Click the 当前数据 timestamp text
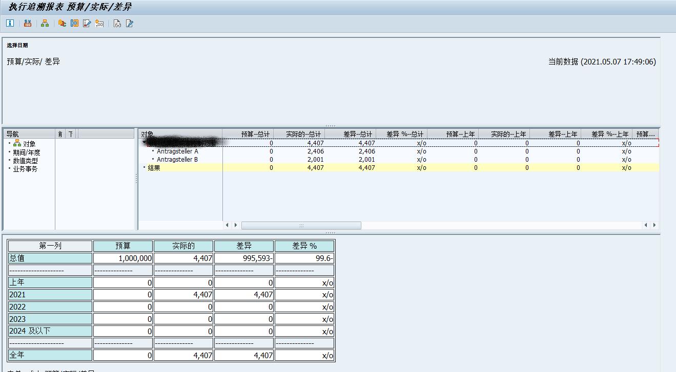The width and height of the screenshot is (676, 372). click(x=602, y=62)
